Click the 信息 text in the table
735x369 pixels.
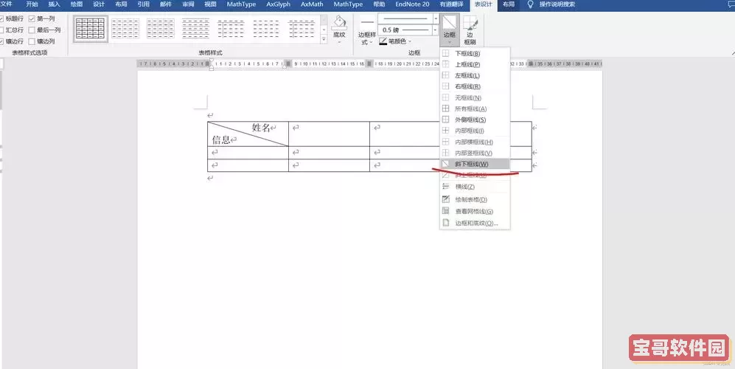coord(221,140)
